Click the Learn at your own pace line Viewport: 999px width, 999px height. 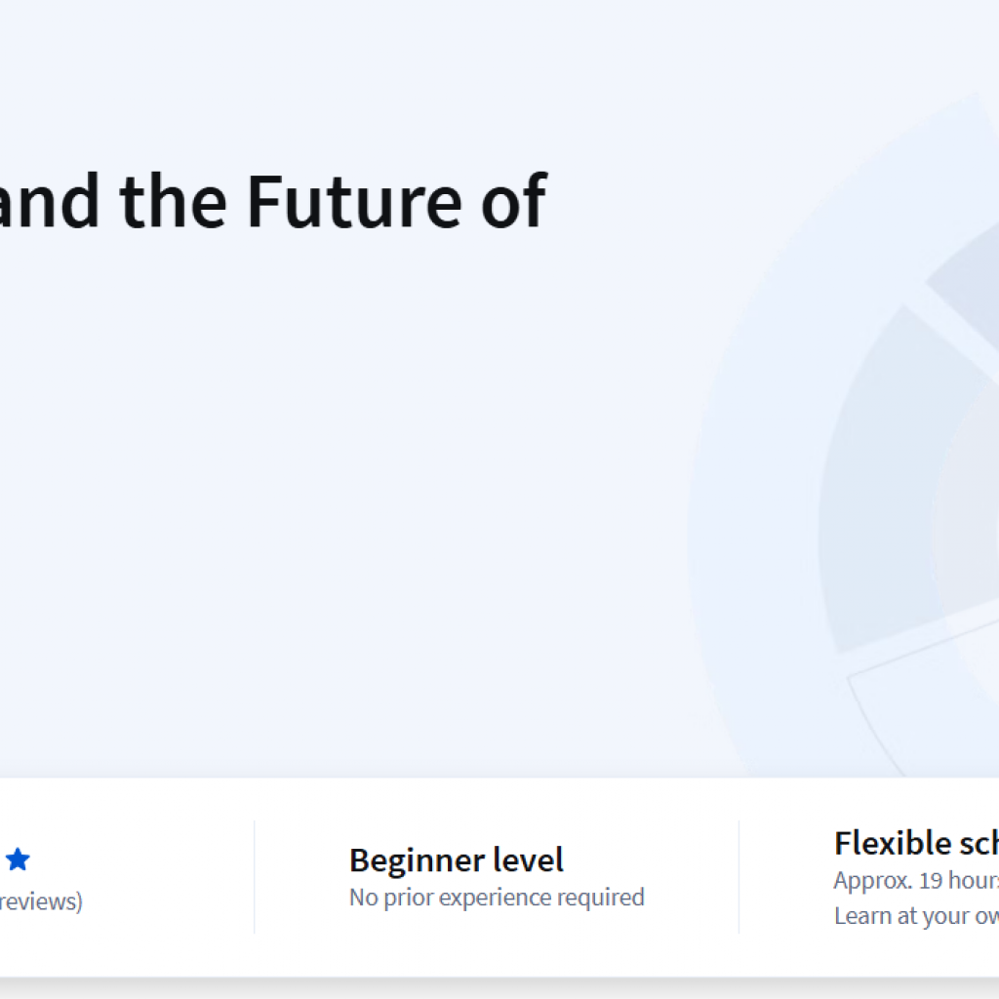915,916
